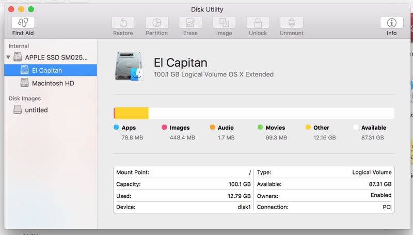Click the pink Images legend dot
The image size is (413, 235).
pos(164,127)
